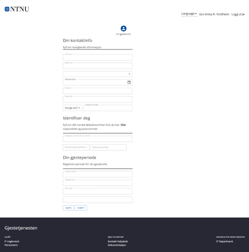
Task: Click the NESTE button
Action: (x=68, y=208)
